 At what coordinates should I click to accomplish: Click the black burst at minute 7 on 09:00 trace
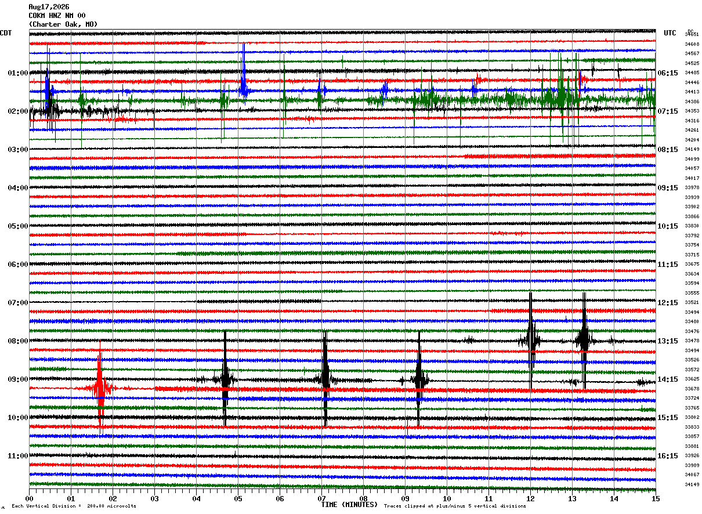(x=325, y=379)
